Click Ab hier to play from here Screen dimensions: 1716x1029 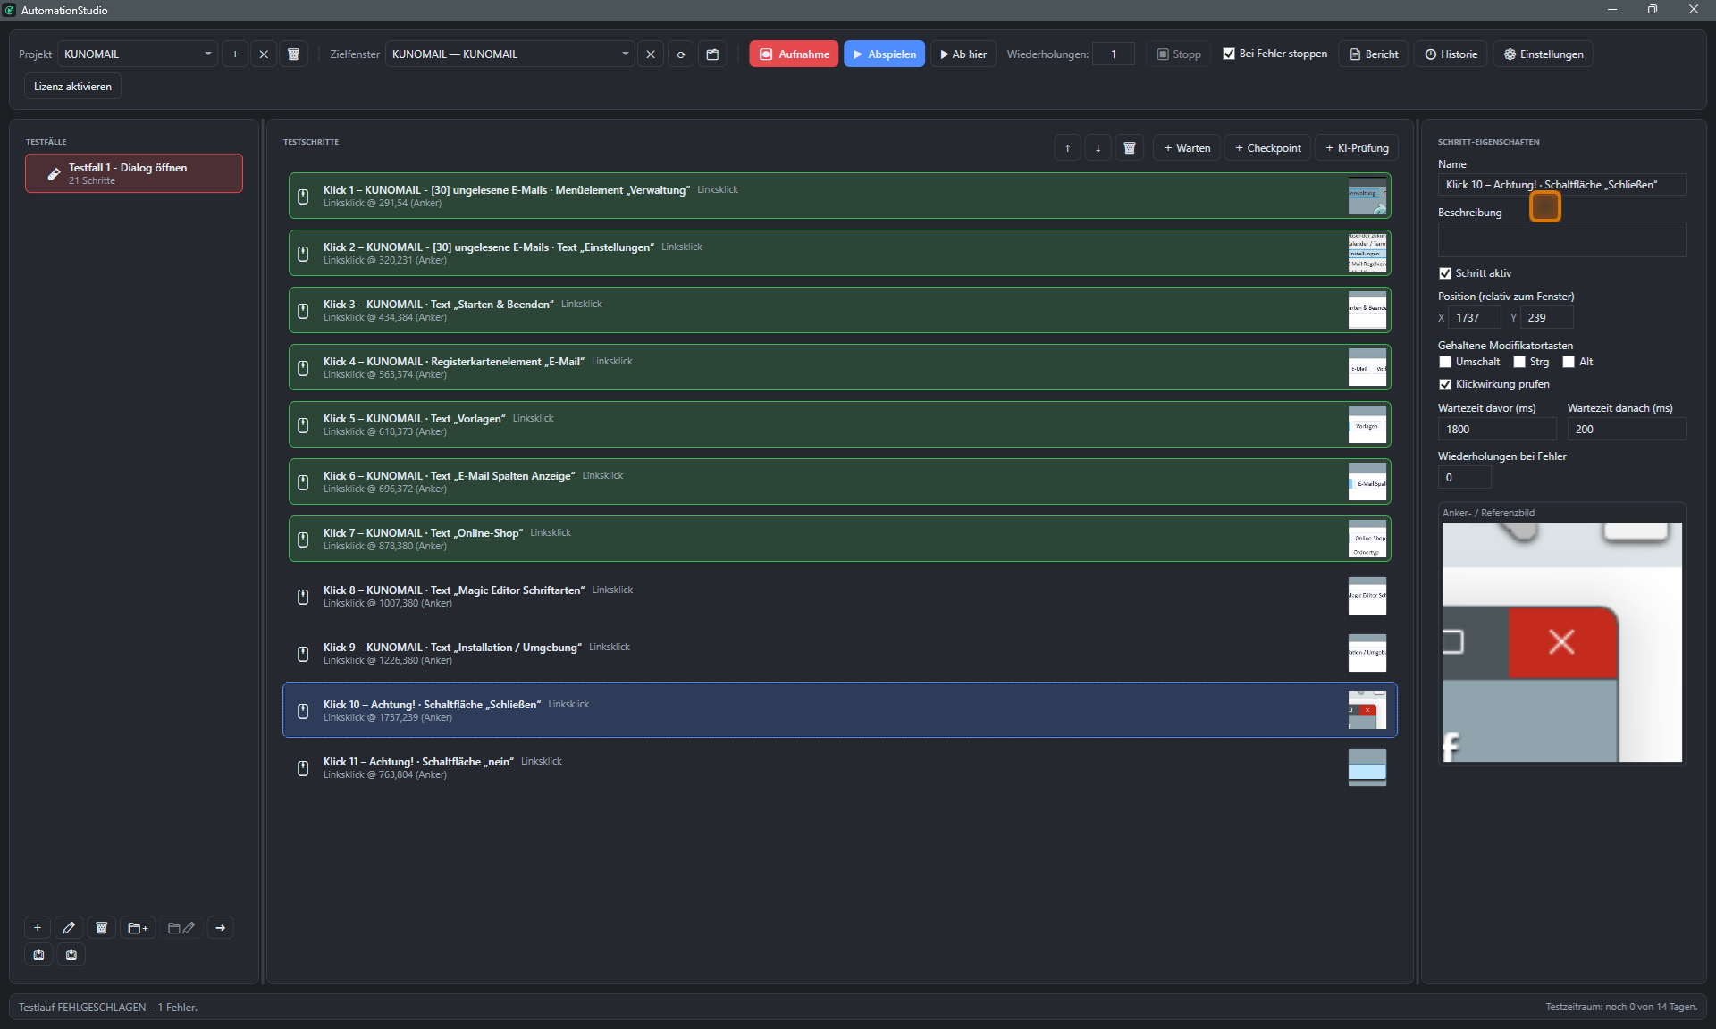(x=963, y=54)
